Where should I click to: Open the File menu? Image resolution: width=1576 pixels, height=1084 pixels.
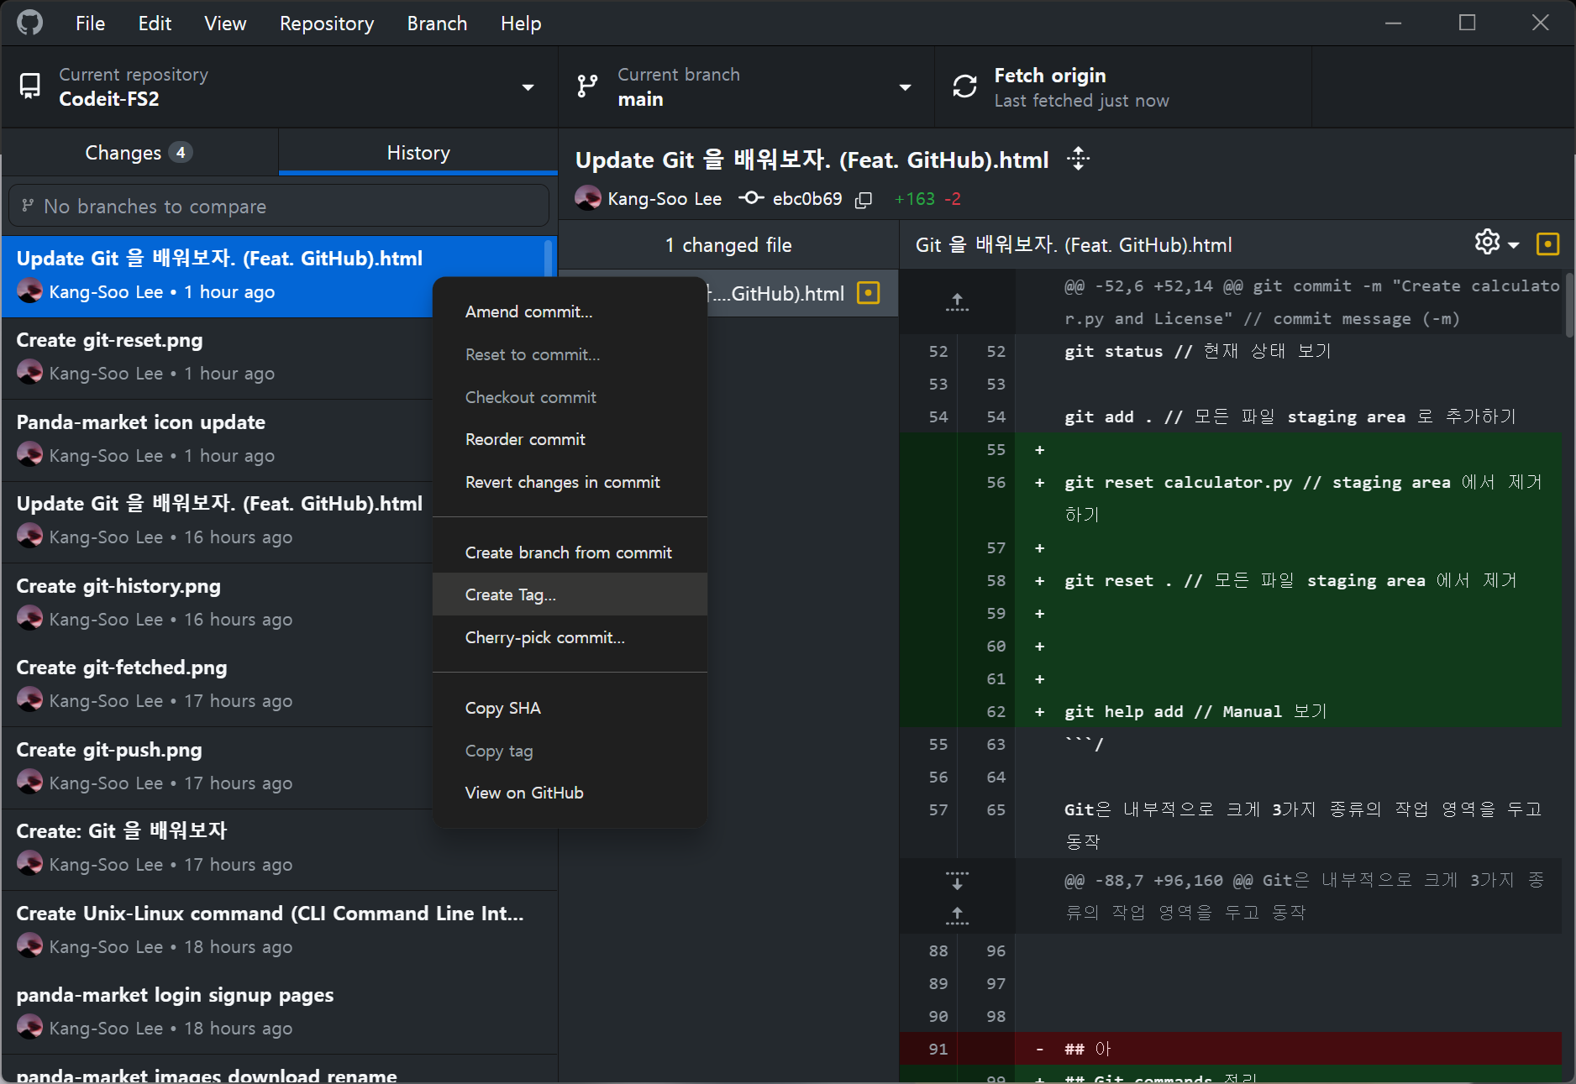[x=90, y=24]
